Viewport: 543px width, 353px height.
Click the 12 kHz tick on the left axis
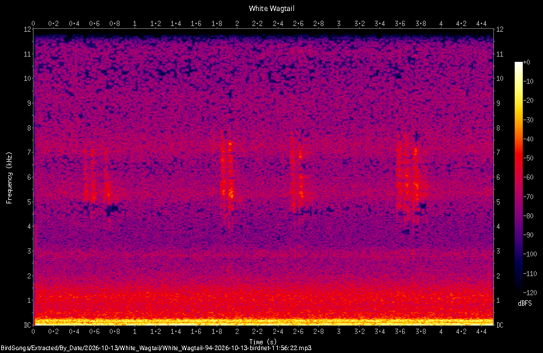(27, 29)
